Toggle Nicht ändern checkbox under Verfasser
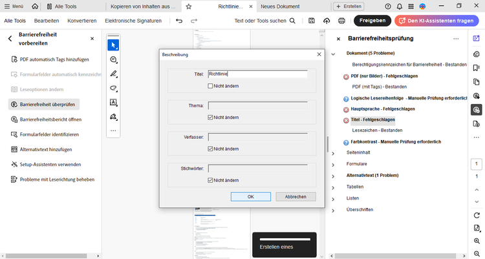This screenshot has width=485, height=259. point(210,149)
